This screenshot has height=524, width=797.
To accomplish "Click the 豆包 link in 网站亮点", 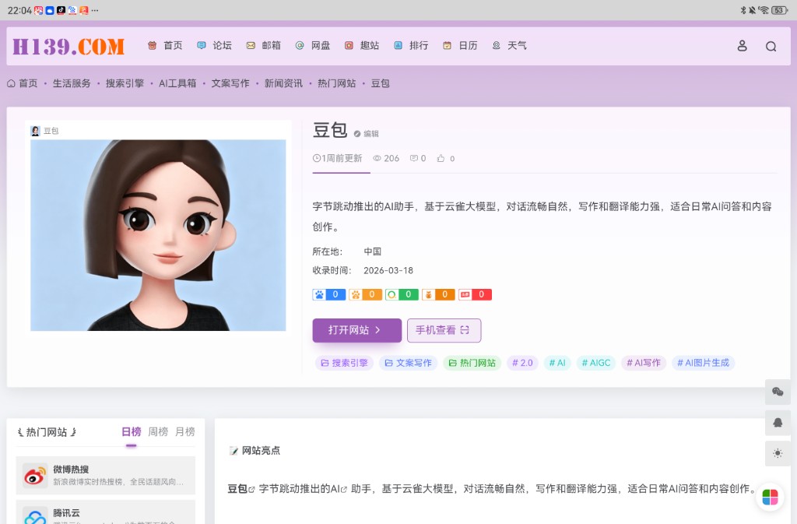I will [x=241, y=489].
